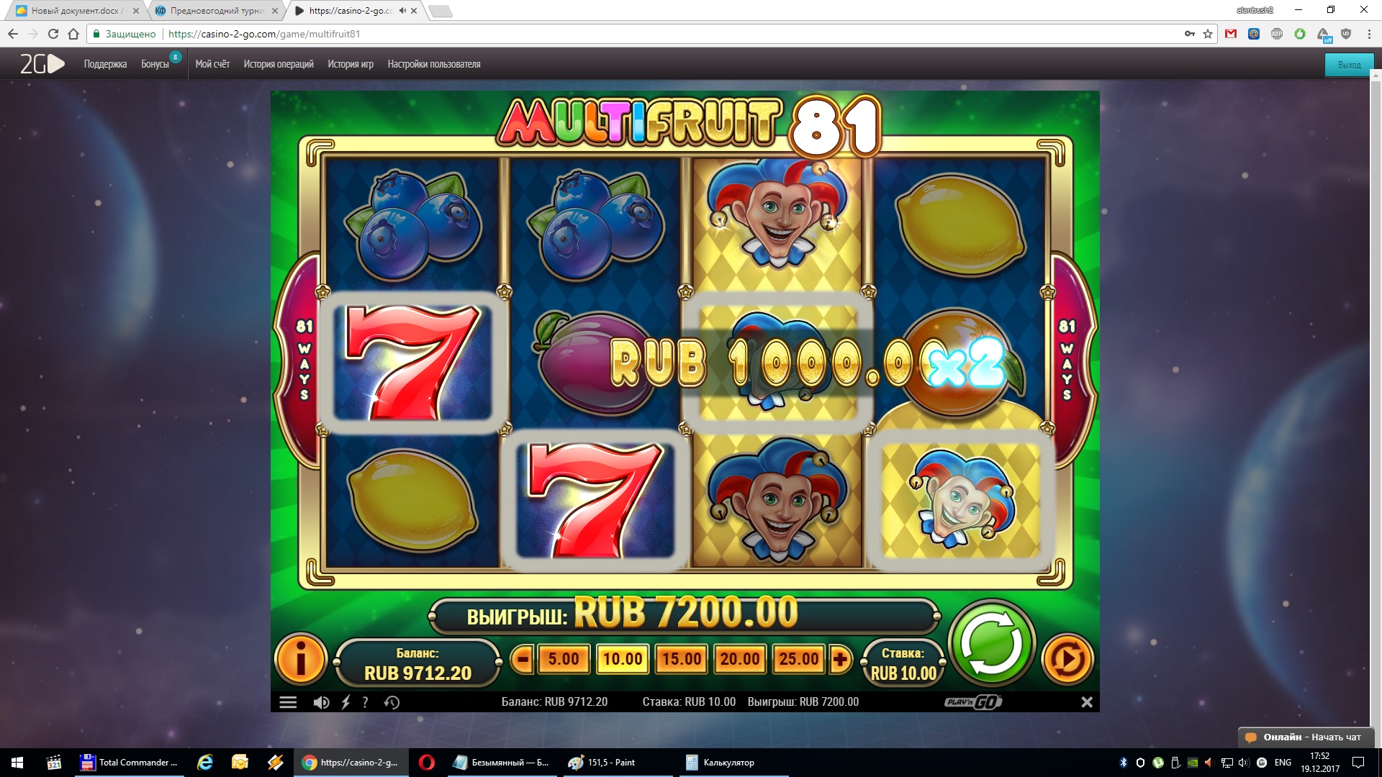Open Бонусы menu item
This screenshot has height=777, width=1382.
pyautogui.click(x=155, y=64)
